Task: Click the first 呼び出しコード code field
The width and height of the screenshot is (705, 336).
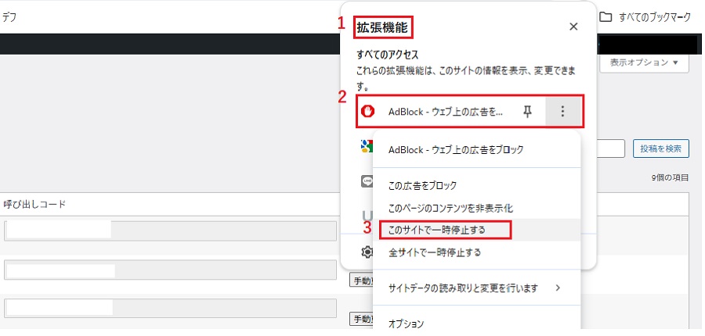Action: click(171, 231)
